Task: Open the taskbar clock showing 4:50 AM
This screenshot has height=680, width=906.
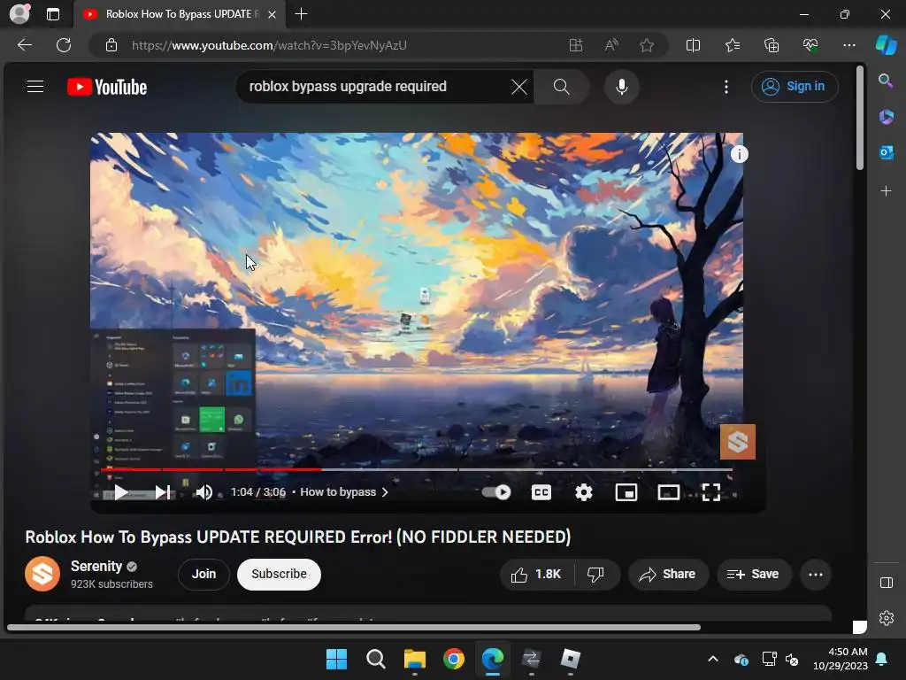Action: click(x=841, y=659)
